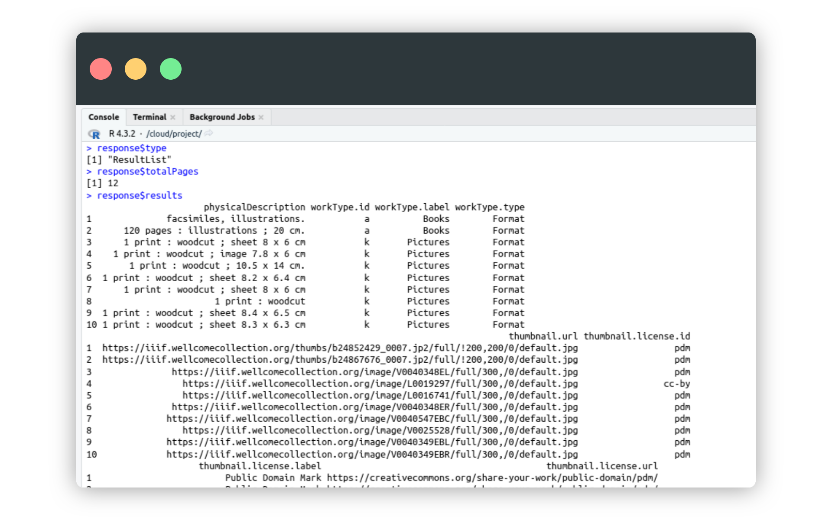The image size is (832, 520).
Task: Click the thumbnail.license.url column header
Action: coord(602,466)
